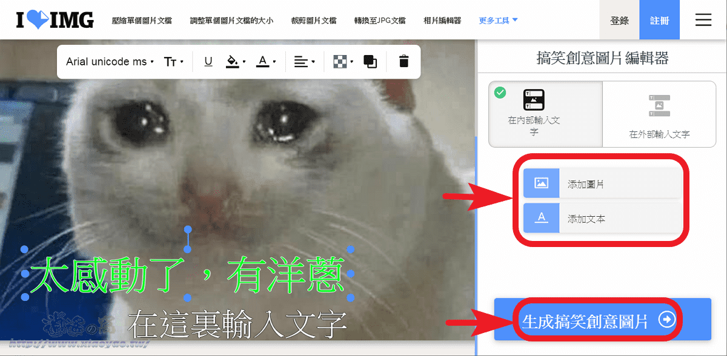Click 生成搞笑創意圖片 generate button
727x356 pixels.
[x=602, y=320]
